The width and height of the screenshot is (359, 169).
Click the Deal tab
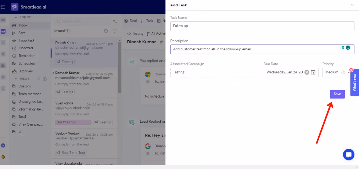[x=130, y=21]
